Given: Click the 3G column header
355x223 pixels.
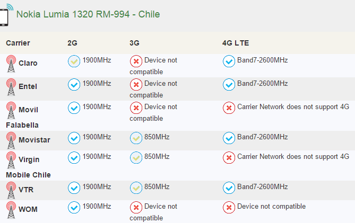Looking at the screenshot, I should tap(134, 42).
